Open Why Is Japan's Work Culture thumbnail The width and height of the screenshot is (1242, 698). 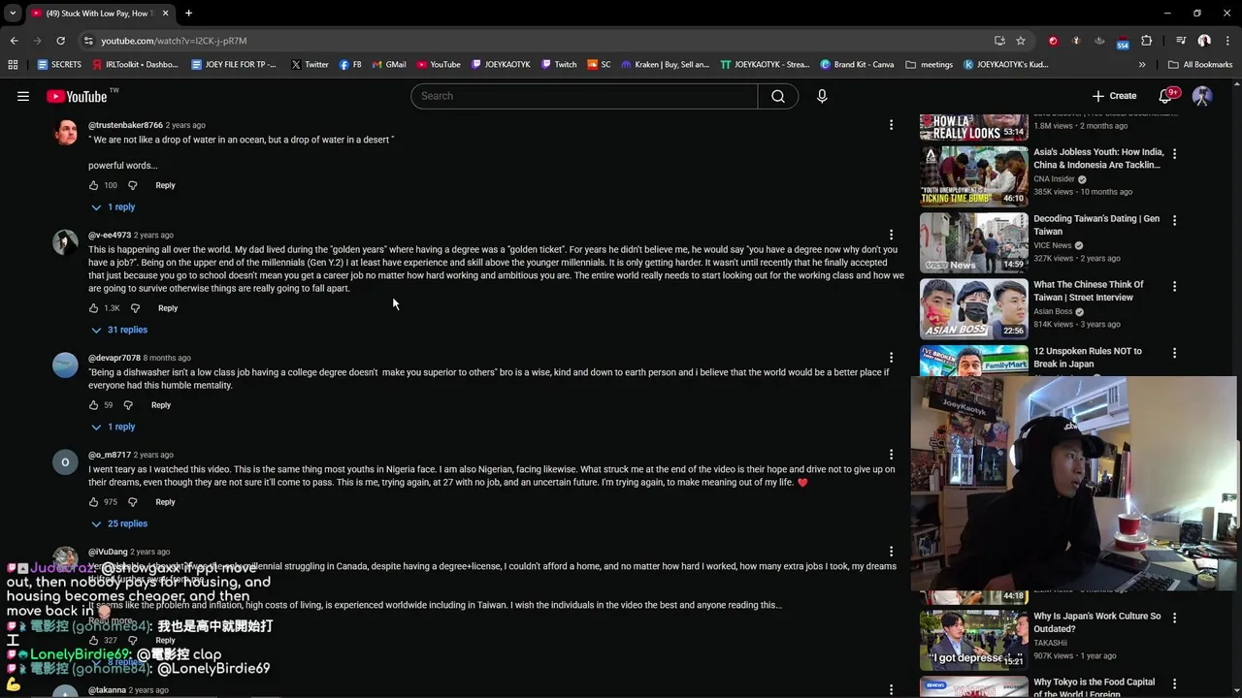click(x=973, y=640)
